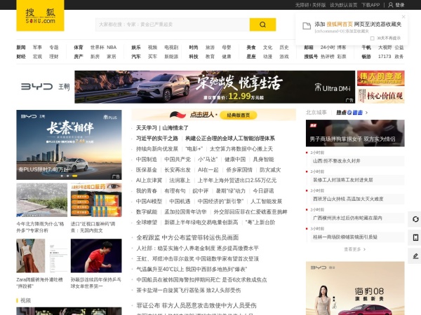Expand 查看更多 under hot news
The width and height of the screenshot is (421, 315).
[x=354, y=249]
